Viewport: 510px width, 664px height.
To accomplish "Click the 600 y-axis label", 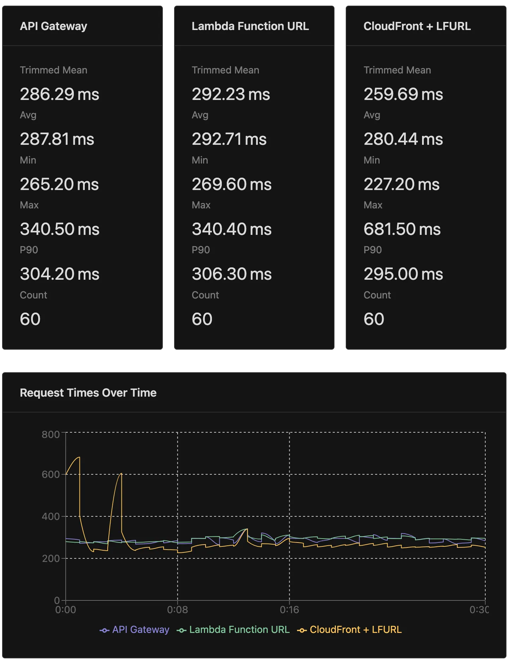I will (x=51, y=474).
